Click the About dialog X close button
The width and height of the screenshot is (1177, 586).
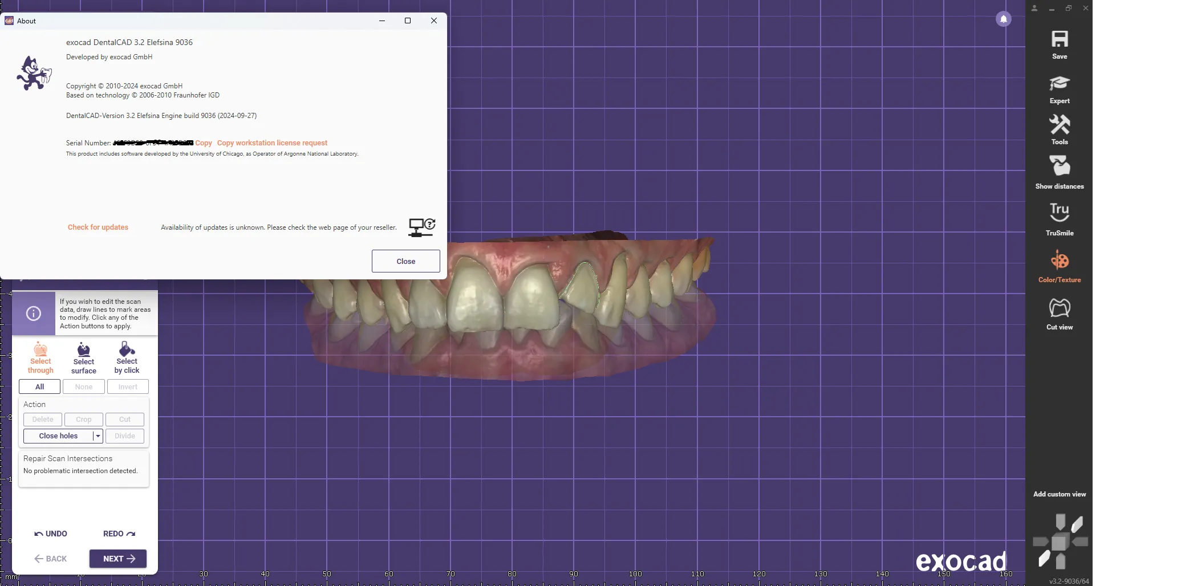tap(434, 21)
